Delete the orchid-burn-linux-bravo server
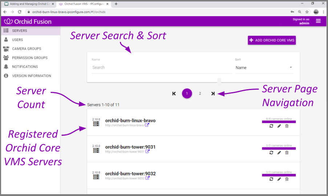Screen dimensions: 328x196 point(287,126)
